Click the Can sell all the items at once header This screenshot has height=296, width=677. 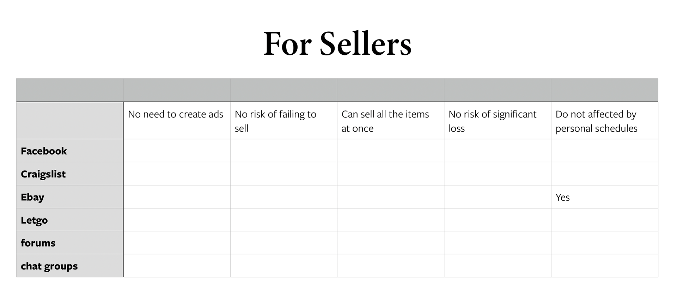(x=391, y=121)
